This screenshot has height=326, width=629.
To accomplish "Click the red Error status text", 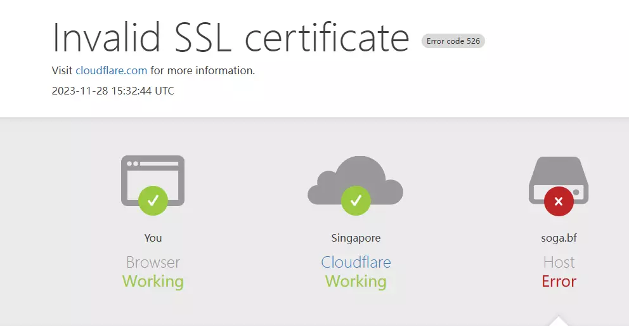I will coord(559,281).
